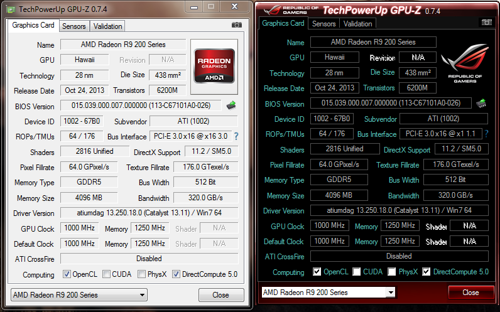Click camera screenshot icon in ROG GPU-Z window

point(486,23)
